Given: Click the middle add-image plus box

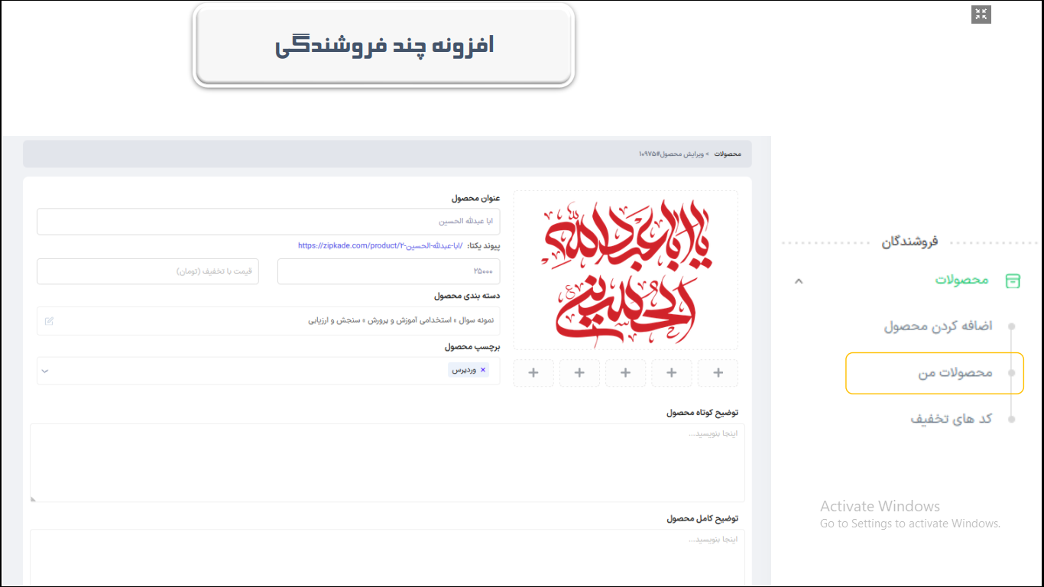Looking at the screenshot, I should [625, 373].
